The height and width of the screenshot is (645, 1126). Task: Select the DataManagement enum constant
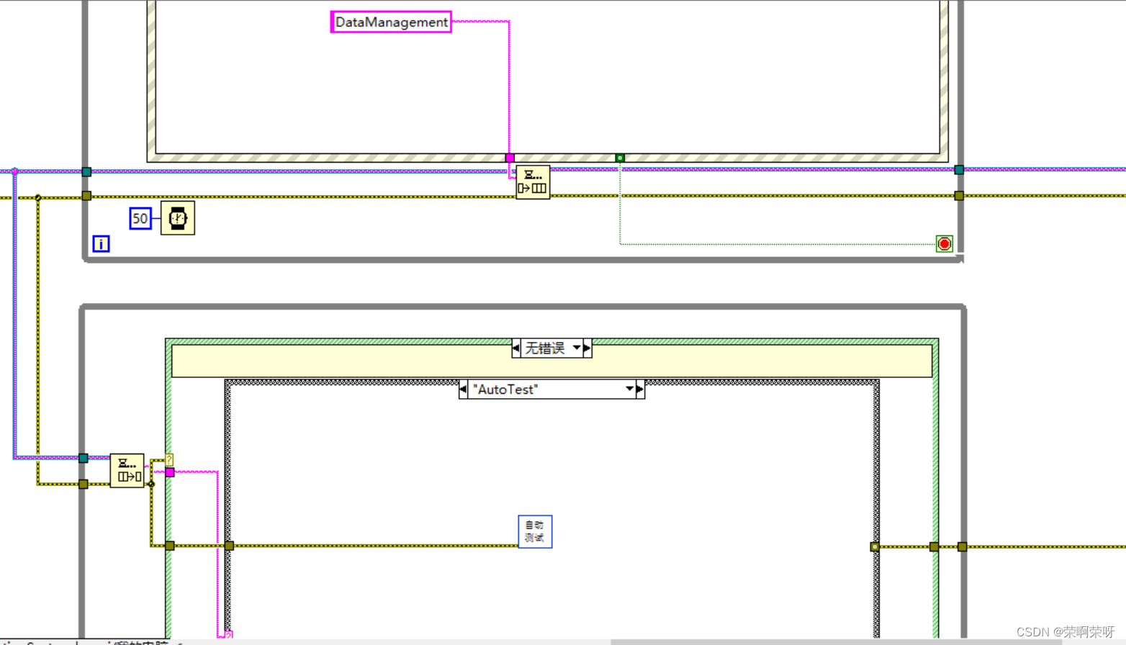tap(391, 22)
